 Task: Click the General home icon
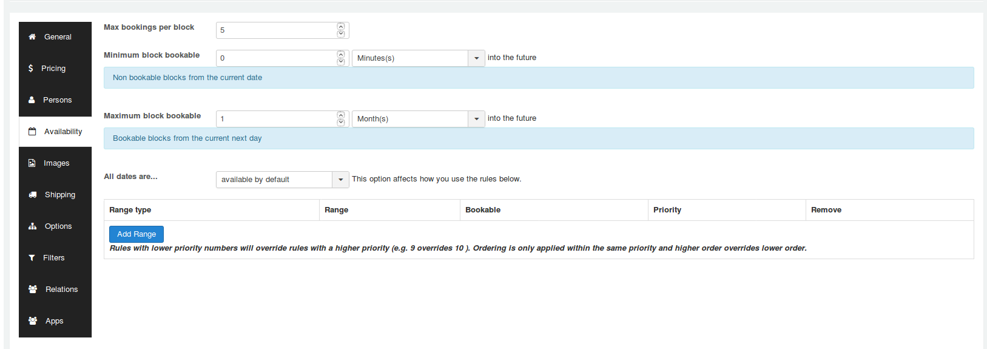coord(32,37)
